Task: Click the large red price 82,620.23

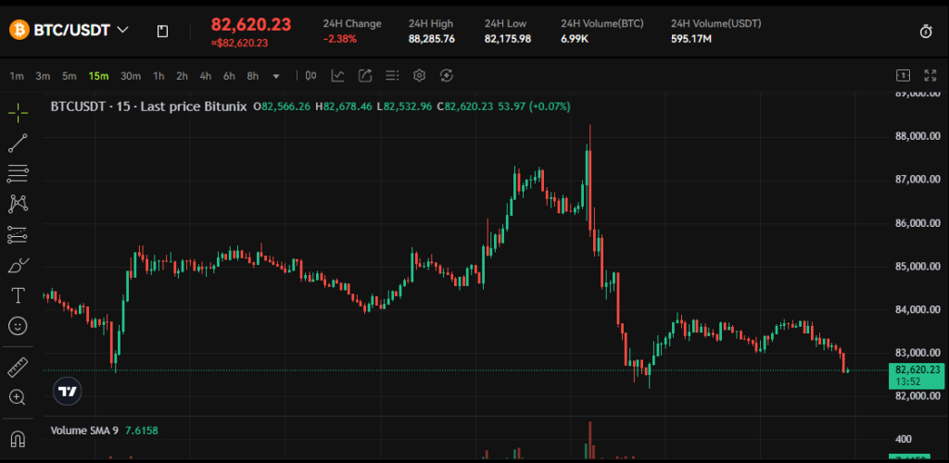Action: 250,25
